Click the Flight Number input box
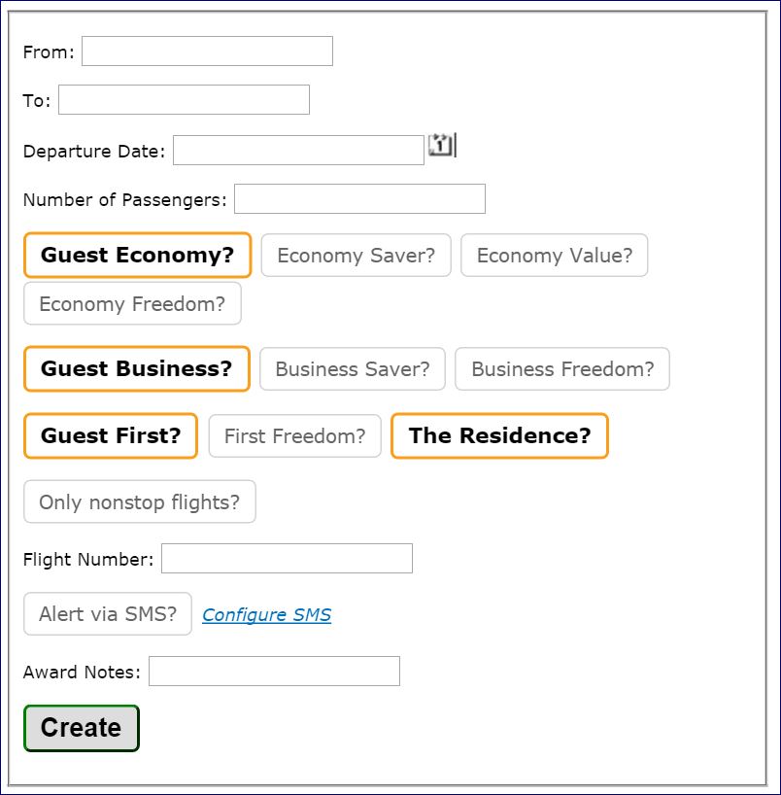The image size is (781, 795). (x=287, y=559)
